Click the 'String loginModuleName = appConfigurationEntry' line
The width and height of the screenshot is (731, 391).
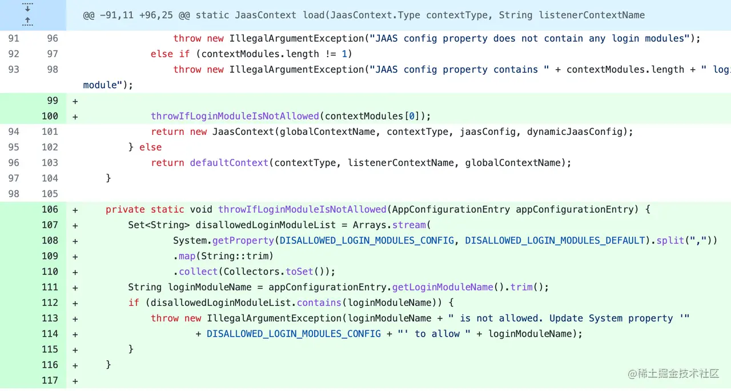pos(339,287)
